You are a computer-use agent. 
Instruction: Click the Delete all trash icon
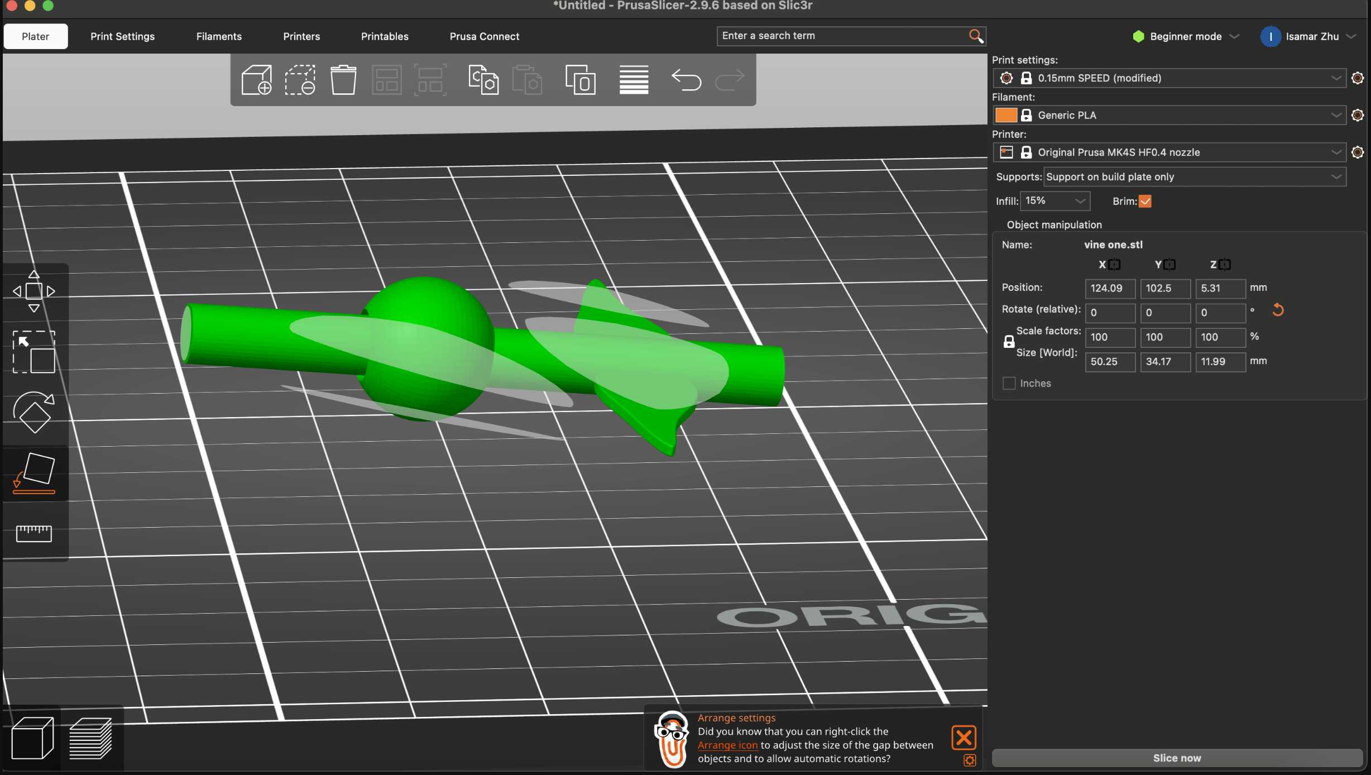[343, 80]
